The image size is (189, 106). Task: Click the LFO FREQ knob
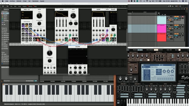pyautogui.click(x=50, y=53)
